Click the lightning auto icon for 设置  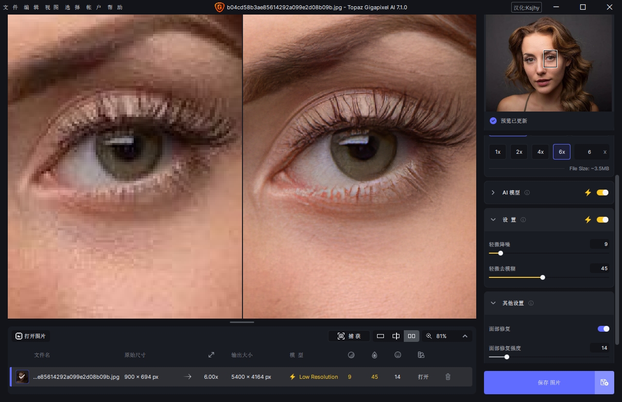click(x=588, y=220)
